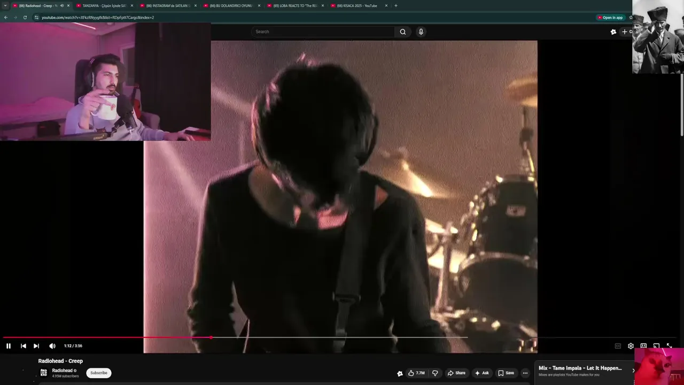Like the video with 7.7M likes

(416, 373)
